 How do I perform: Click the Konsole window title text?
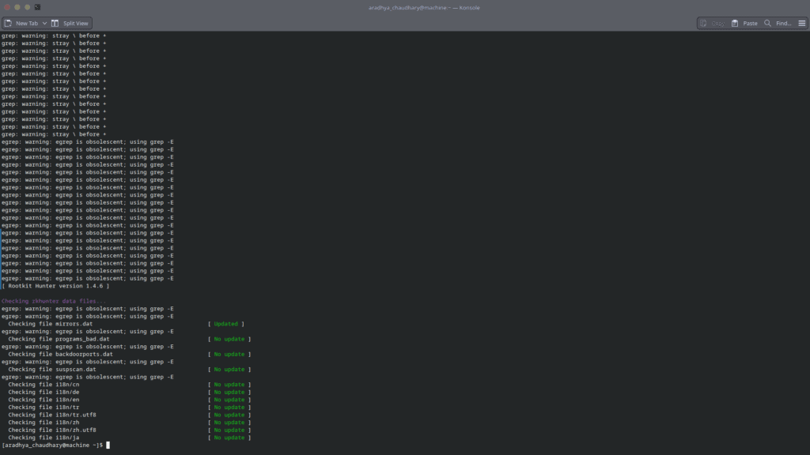(x=424, y=8)
